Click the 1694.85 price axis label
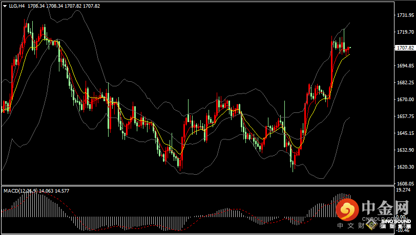 point(405,65)
